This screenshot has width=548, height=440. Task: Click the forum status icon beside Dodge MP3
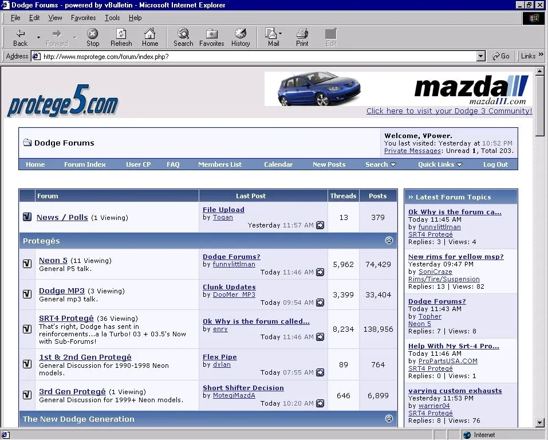point(27,294)
